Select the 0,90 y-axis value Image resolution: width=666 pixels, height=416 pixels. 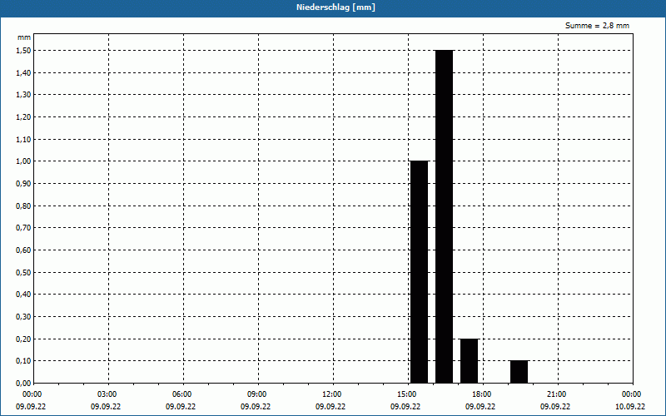pos(23,184)
